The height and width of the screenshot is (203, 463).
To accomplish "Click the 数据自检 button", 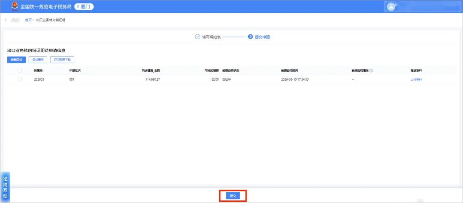I will [x=17, y=60].
